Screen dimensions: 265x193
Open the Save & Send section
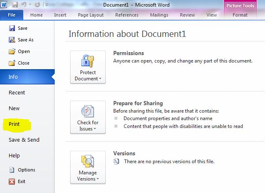click(24, 140)
